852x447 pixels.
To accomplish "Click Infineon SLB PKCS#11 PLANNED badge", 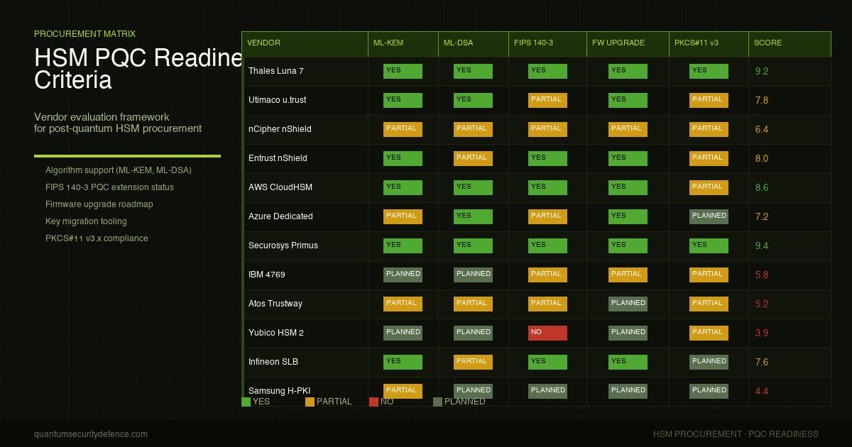I will coord(709,362).
